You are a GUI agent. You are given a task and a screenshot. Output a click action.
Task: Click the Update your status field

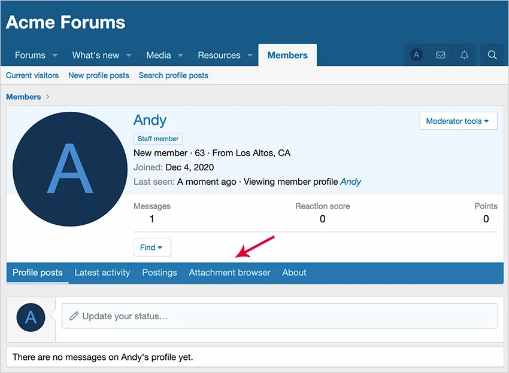[279, 316]
